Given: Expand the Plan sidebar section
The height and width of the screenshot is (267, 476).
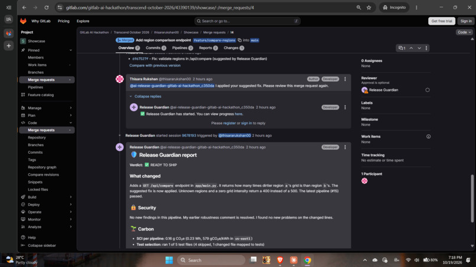Looking at the screenshot, I should (71, 116).
